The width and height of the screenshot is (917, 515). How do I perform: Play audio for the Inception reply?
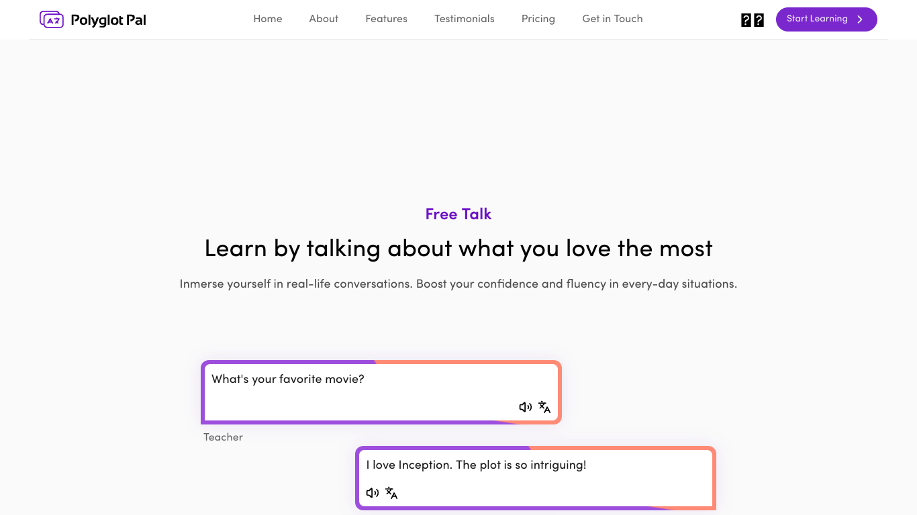pyautogui.click(x=372, y=493)
